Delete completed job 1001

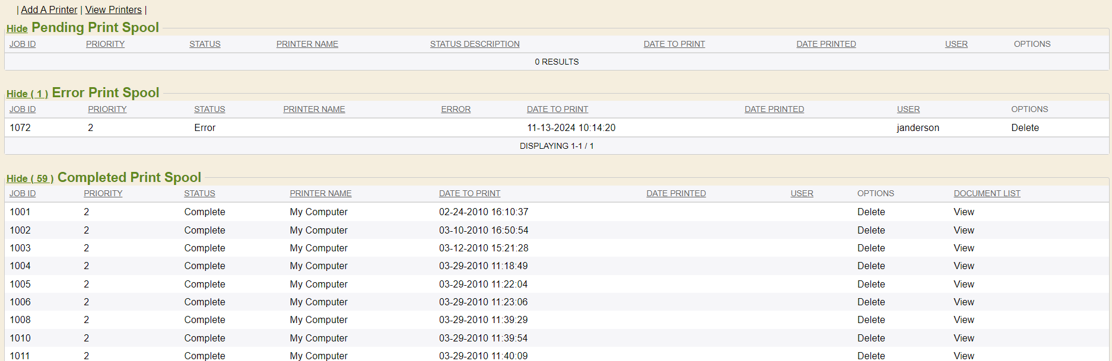point(870,212)
